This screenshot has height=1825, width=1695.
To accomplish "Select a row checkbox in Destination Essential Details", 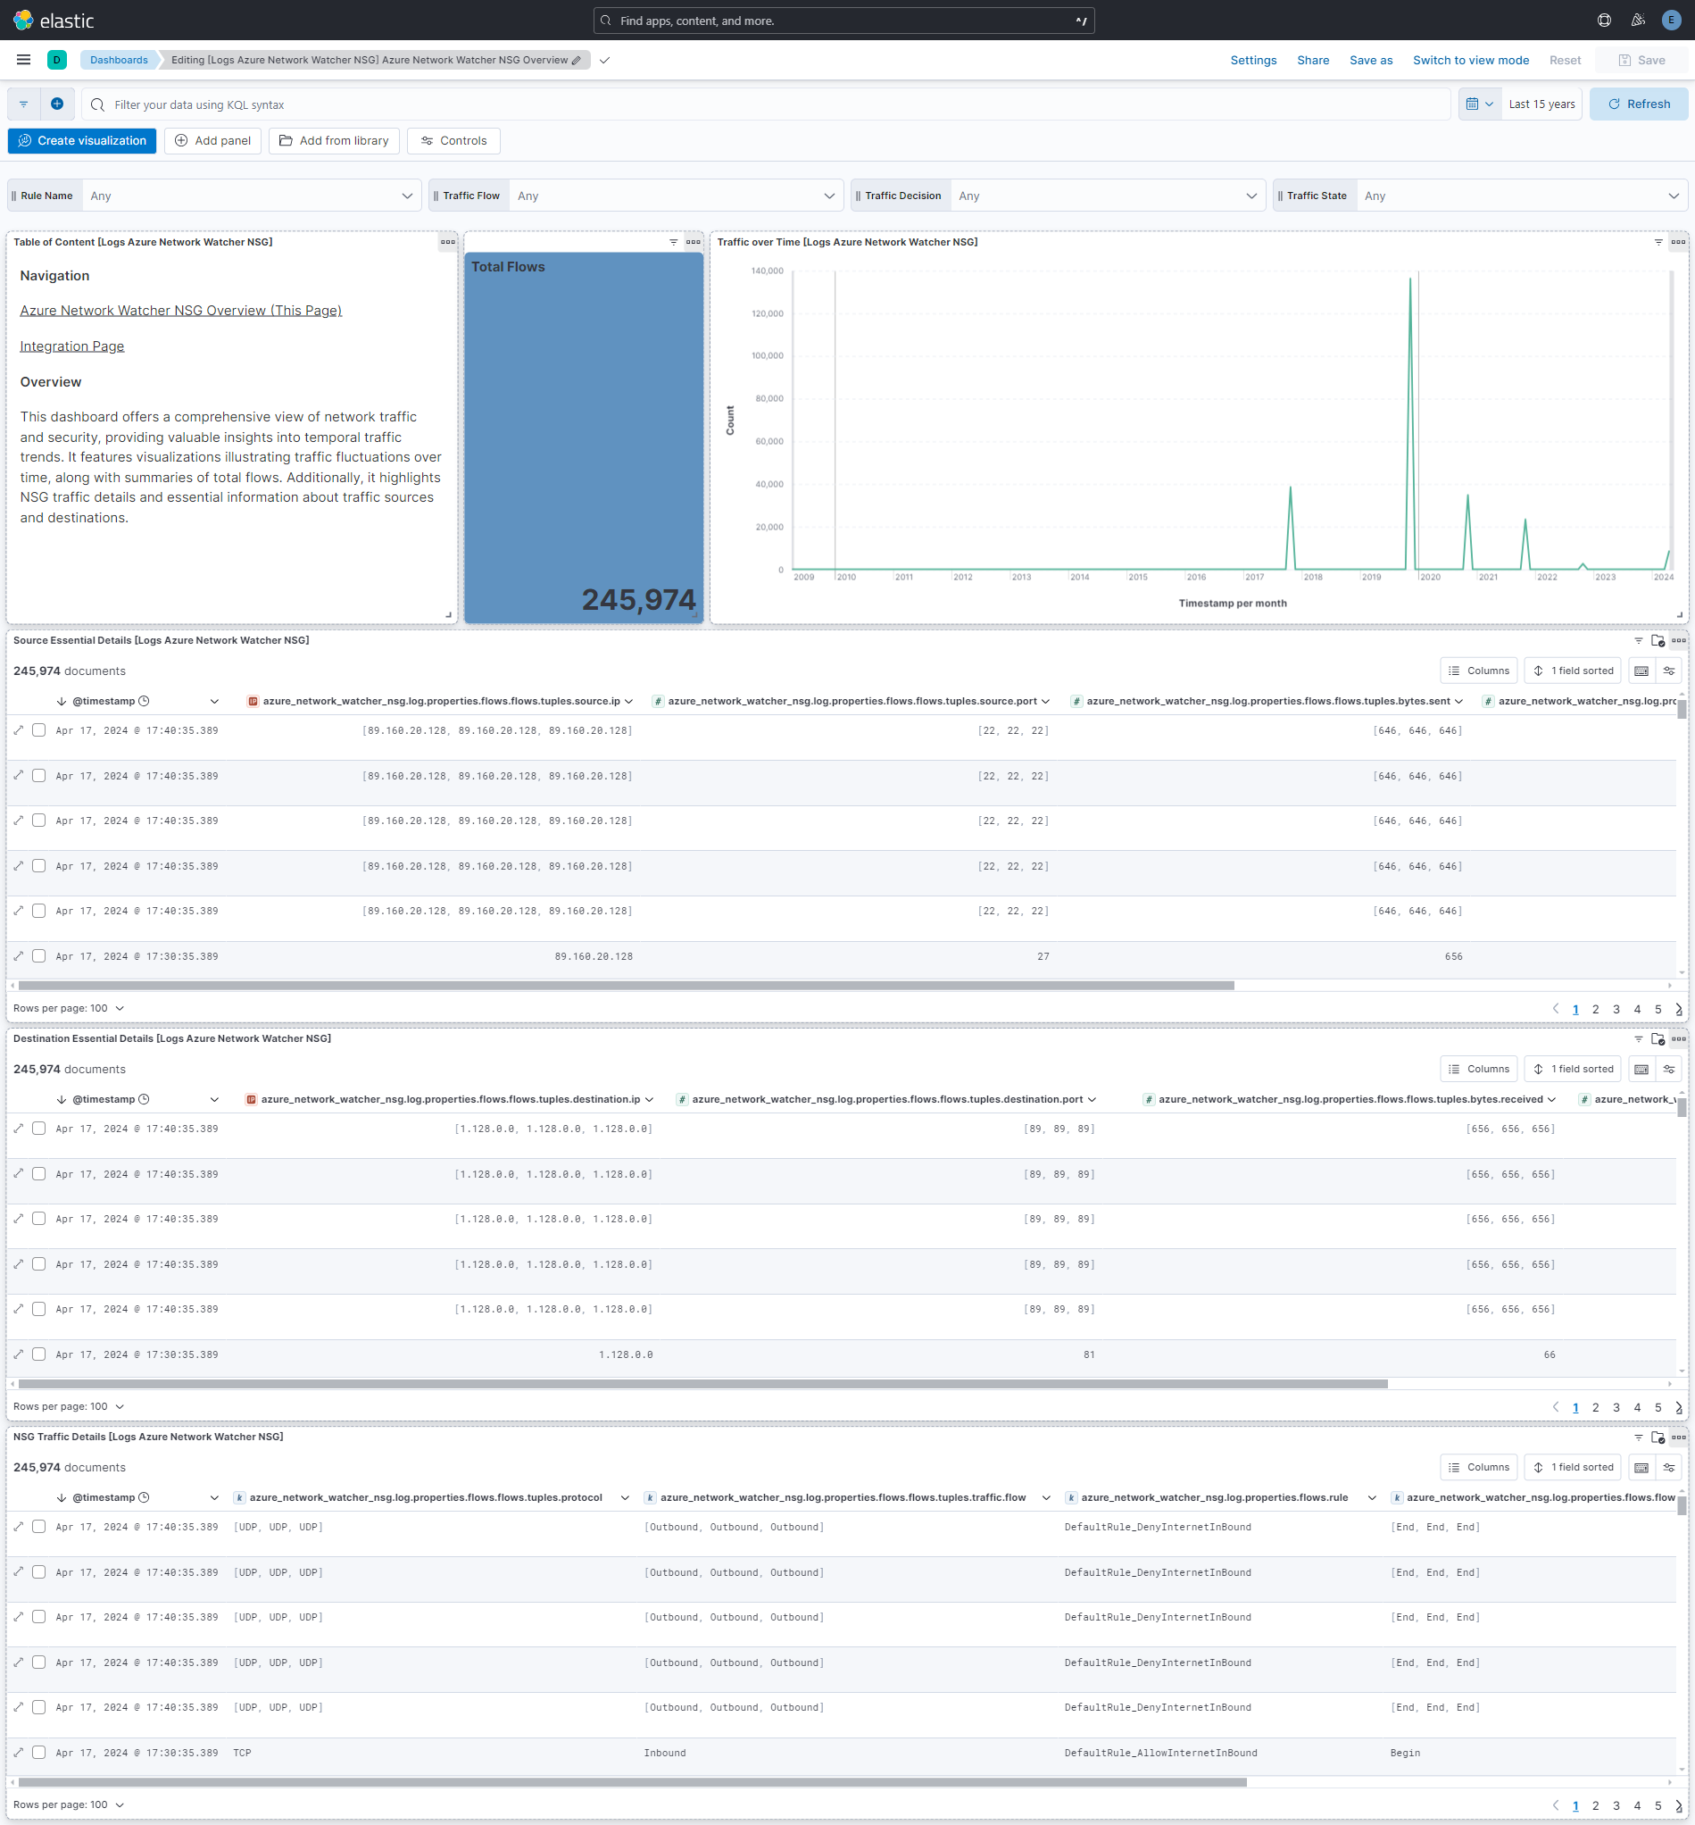I will click(38, 1128).
